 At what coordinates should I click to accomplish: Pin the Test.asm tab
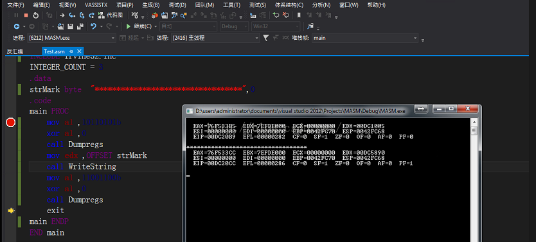click(x=71, y=51)
